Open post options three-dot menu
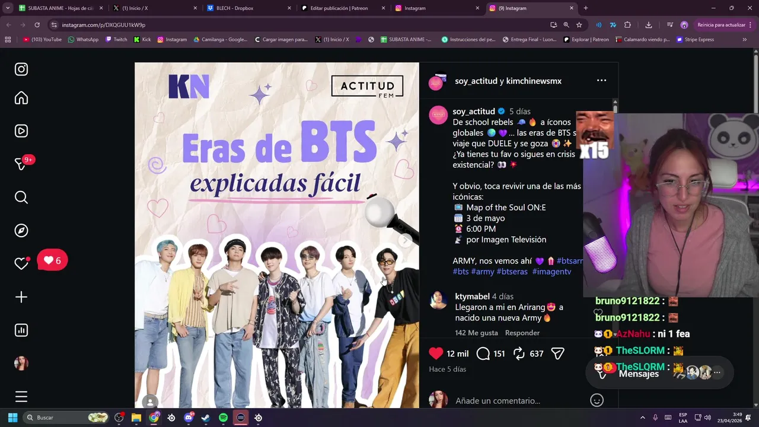Screen dimensions: 759x427 click(601, 81)
